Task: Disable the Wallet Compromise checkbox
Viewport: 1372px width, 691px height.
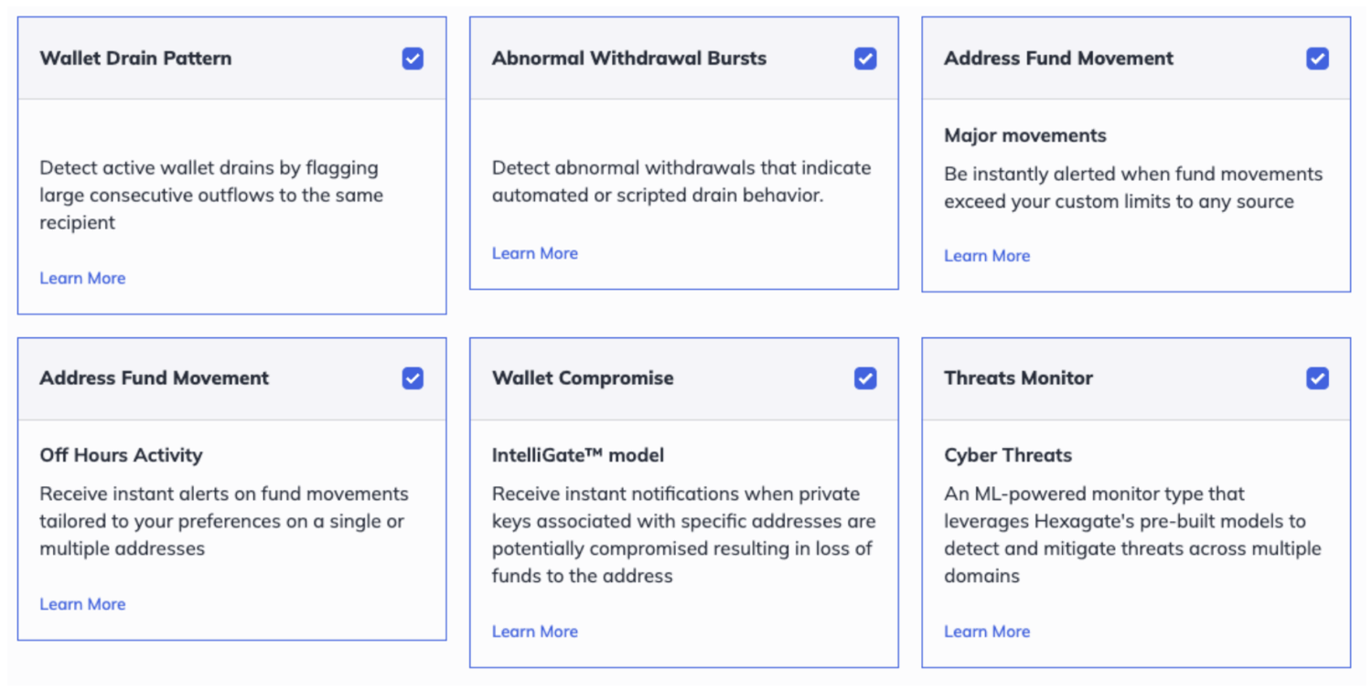Action: pyautogui.click(x=865, y=378)
